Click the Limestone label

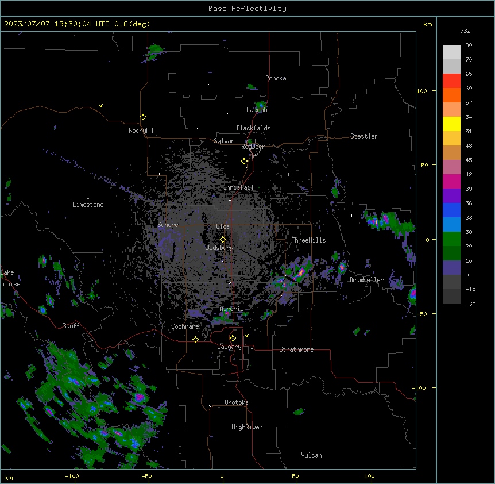[x=88, y=205]
